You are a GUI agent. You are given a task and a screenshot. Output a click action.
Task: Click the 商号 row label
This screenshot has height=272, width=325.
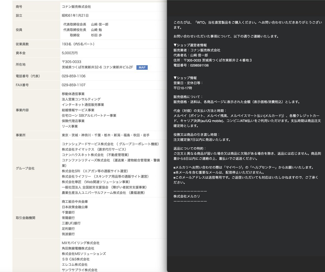(19, 7)
